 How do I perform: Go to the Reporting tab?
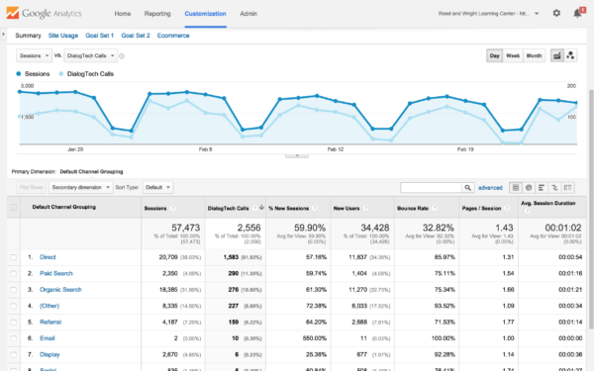coord(157,14)
